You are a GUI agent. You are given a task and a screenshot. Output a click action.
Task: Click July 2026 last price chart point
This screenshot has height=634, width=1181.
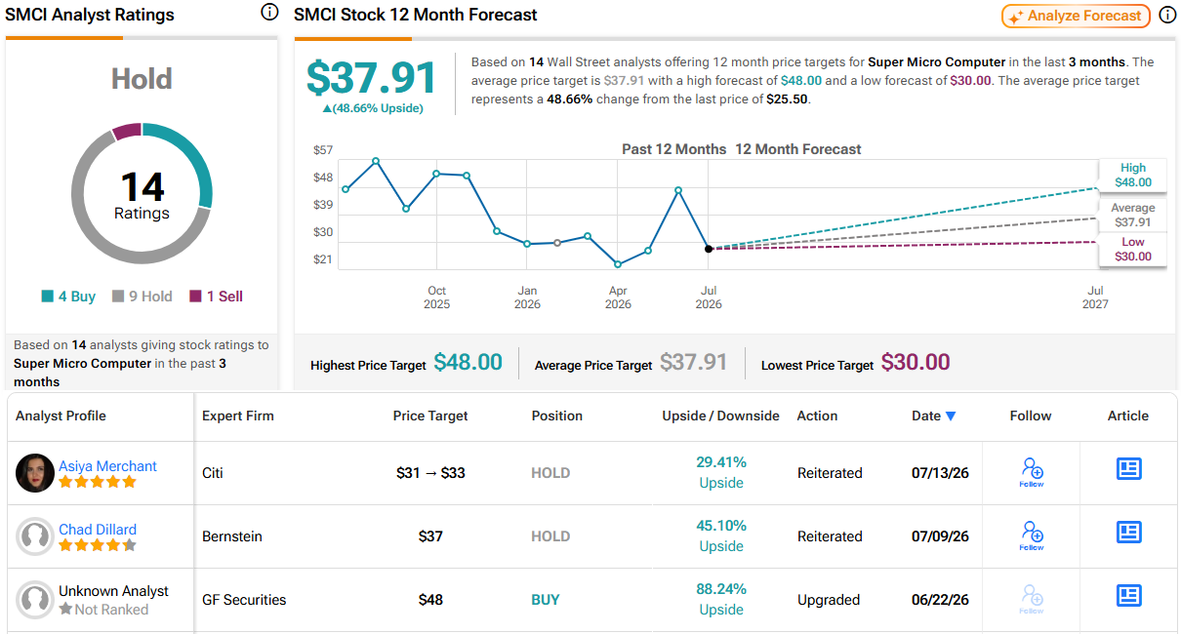click(709, 249)
